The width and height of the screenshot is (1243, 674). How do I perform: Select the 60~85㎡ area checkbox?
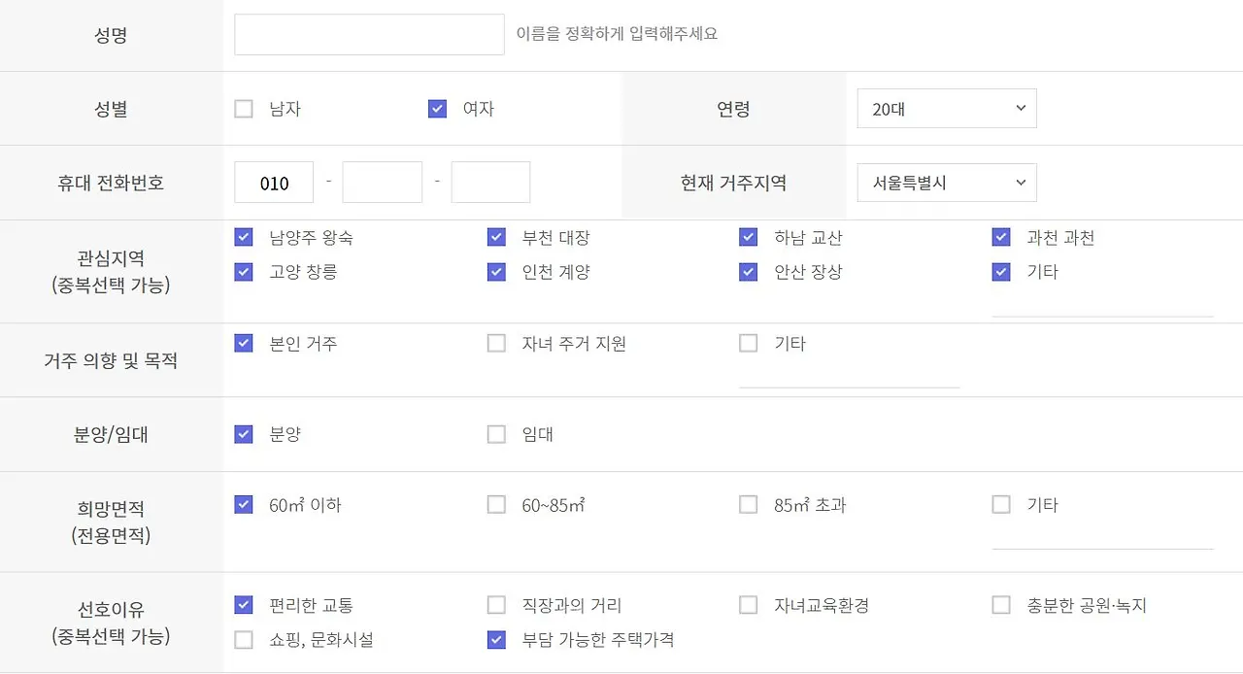coord(496,504)
